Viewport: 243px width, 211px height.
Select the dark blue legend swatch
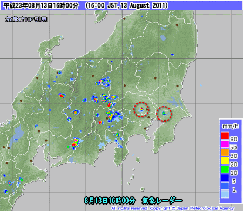[x=225, y=177]
